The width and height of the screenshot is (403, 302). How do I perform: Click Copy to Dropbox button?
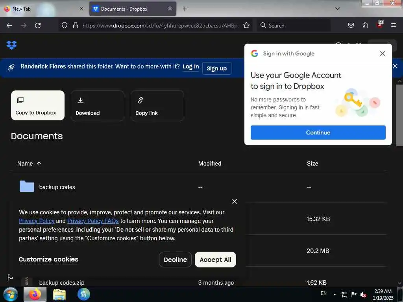click(x=38, y=105)
